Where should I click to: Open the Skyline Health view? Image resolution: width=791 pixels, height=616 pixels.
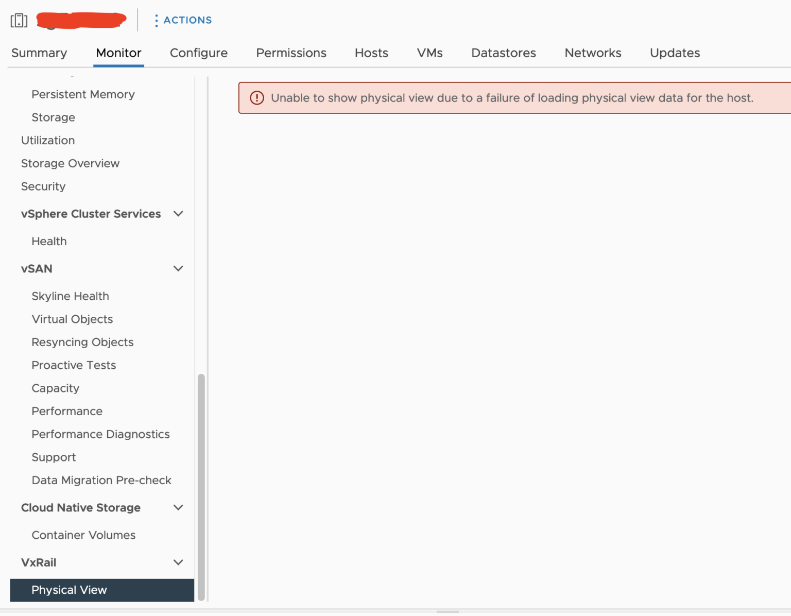click(x=70, y=296)
